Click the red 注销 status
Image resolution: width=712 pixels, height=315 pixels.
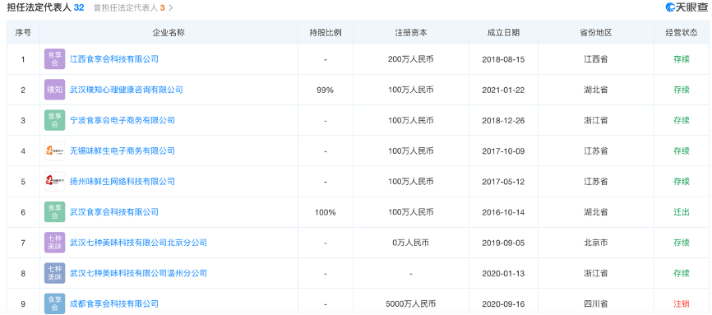point(682,303)
